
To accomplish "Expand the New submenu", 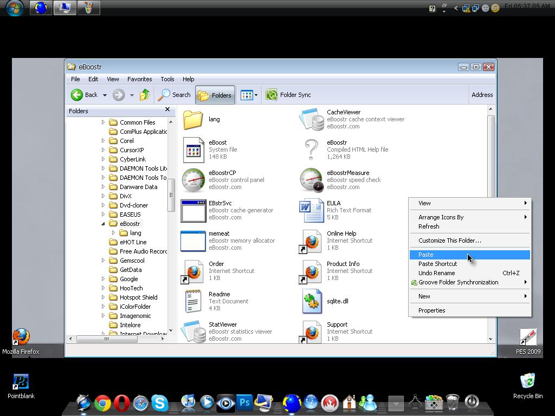I will click(x=470, y=296).
